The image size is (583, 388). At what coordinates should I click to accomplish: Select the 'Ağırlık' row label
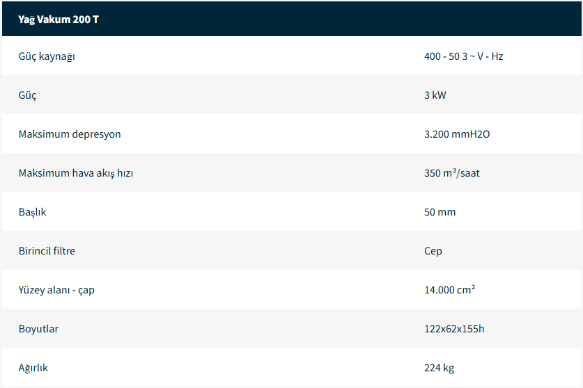click(x=33, y=368)
